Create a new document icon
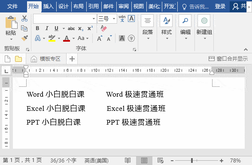The height and width of the screenshot is (165, 252). pyautogui.click(x=7, y=59)
